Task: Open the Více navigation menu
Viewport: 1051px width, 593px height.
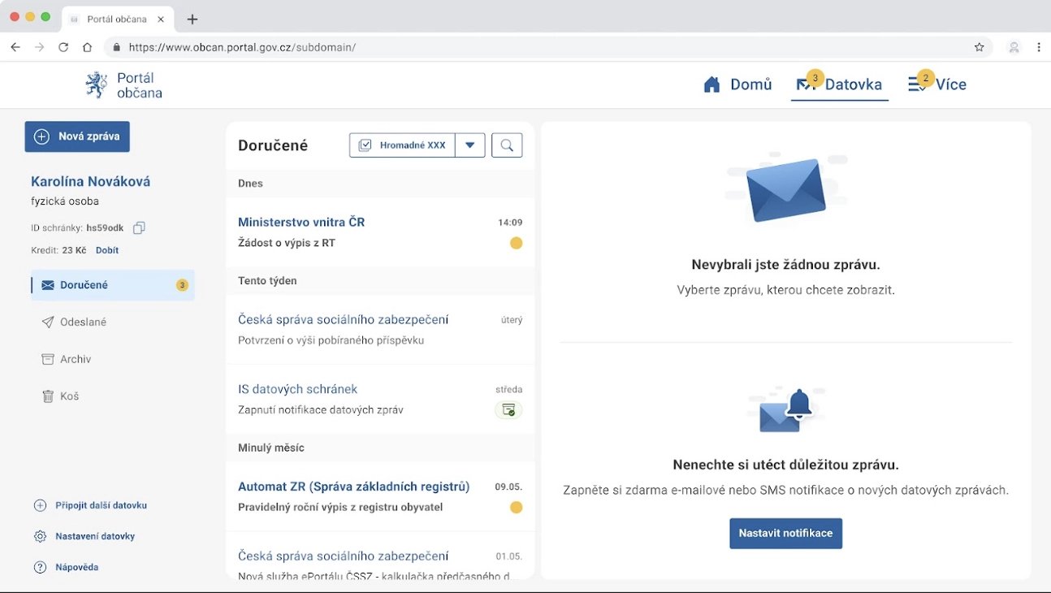Action: 937,84
